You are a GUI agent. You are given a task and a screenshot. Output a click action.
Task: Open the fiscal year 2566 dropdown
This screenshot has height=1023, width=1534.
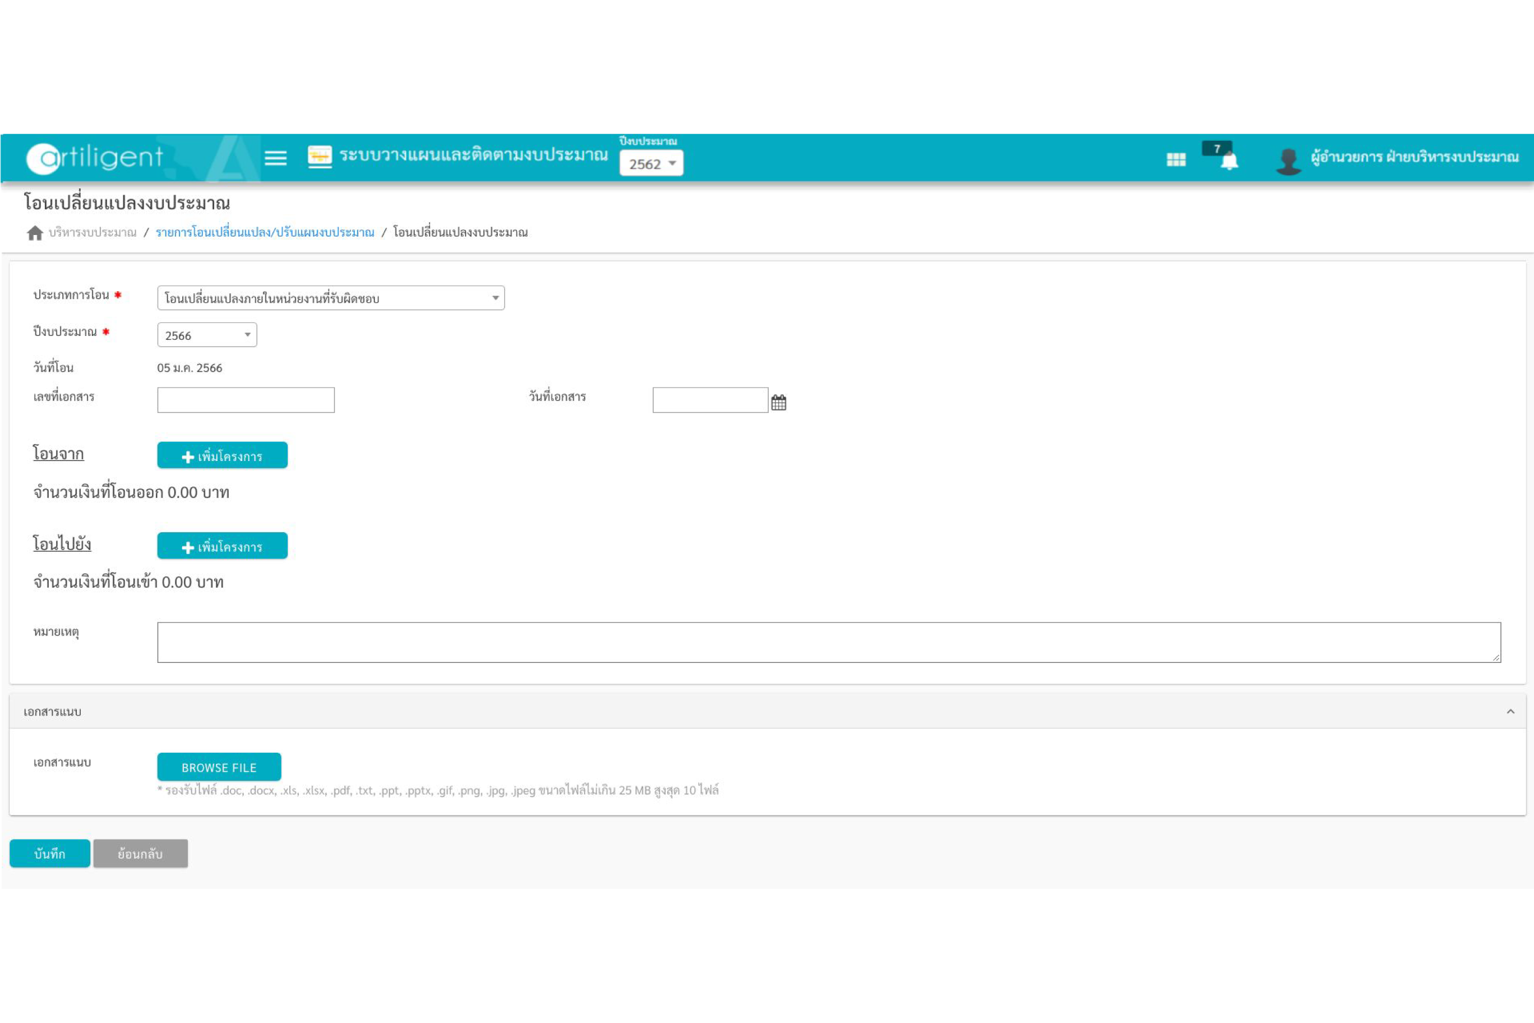(207, 335)
